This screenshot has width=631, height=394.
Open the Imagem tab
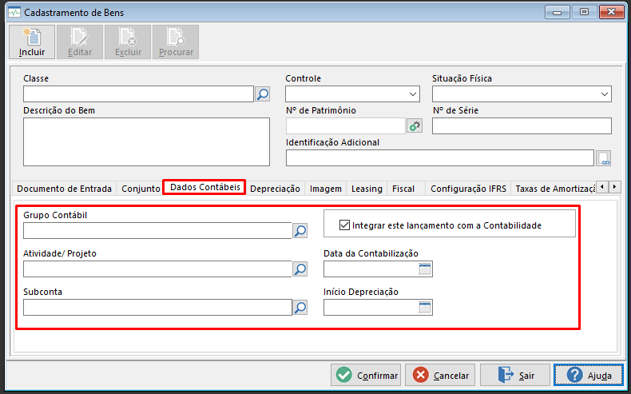coord(326,189)
